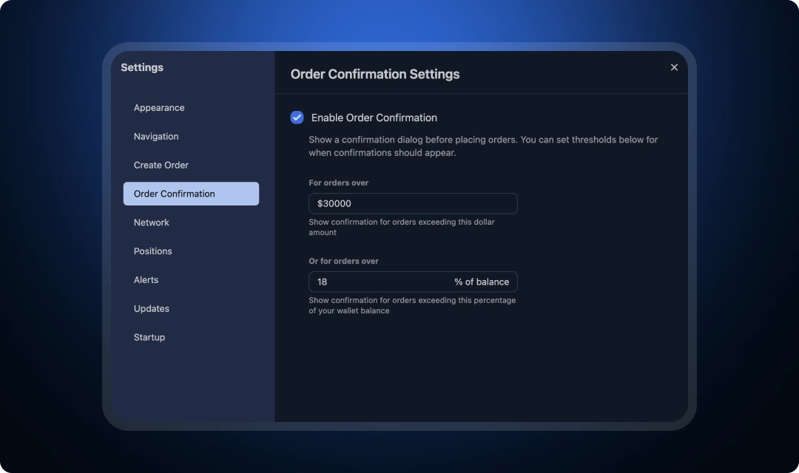
Task: Select the Updates settings entry
Action: (x=151, y=308)
